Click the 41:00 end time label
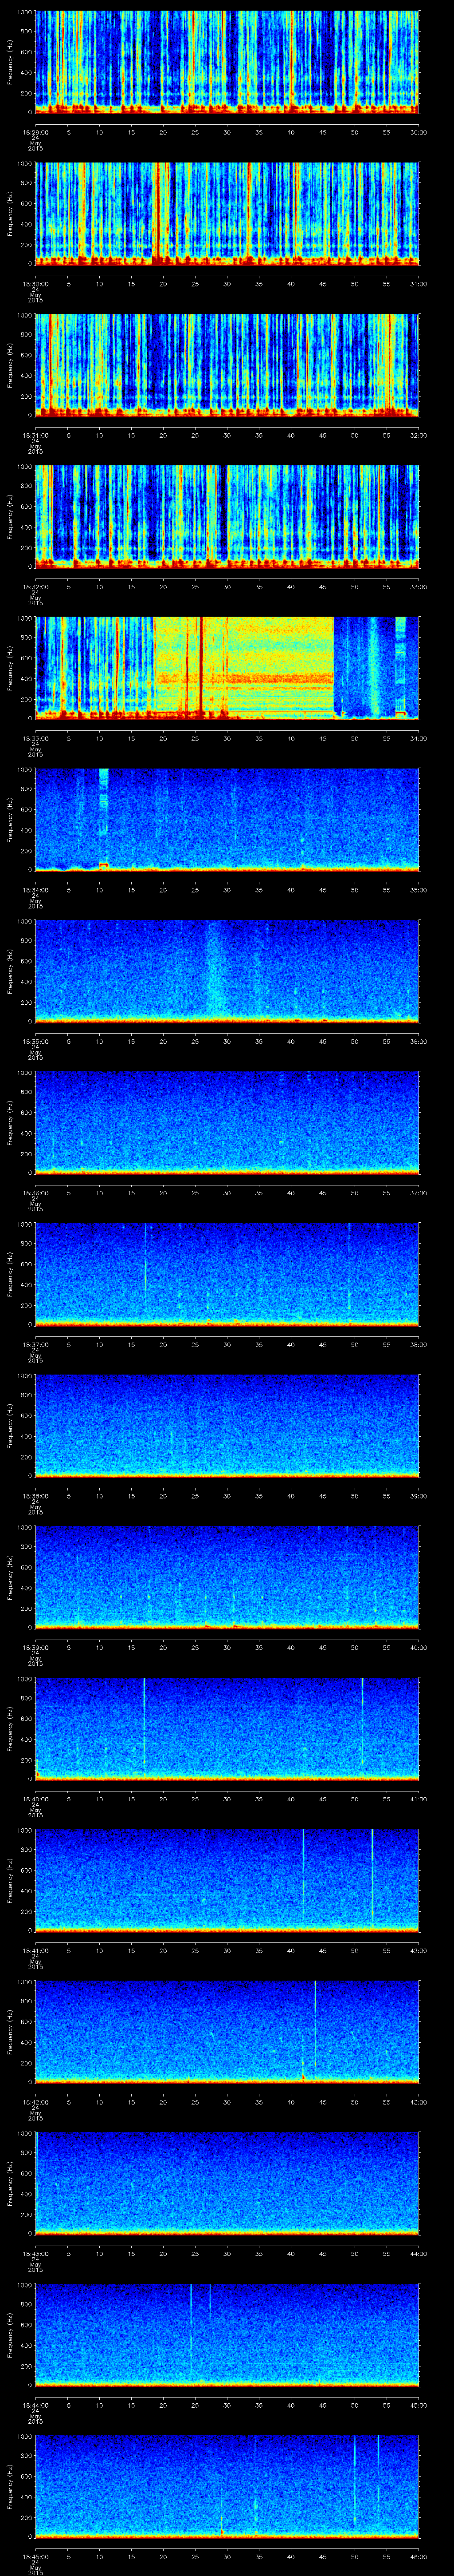This screenshot has width=454, height=2576. coord(418,1798)
